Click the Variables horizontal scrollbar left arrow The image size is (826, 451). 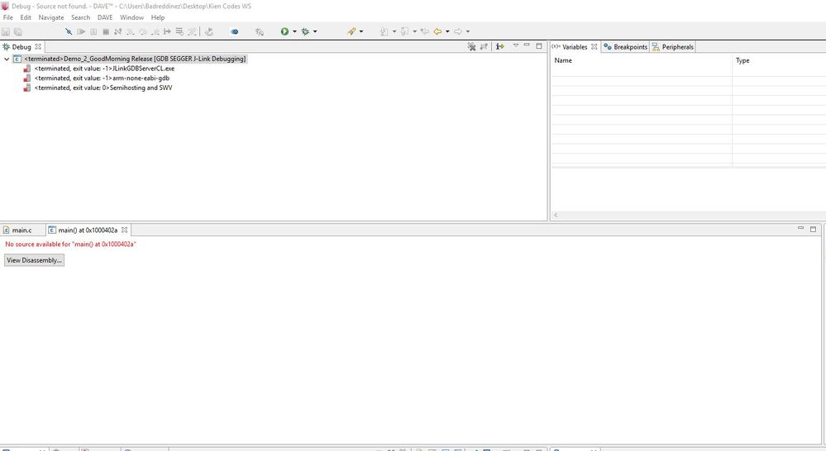[556, 215]
